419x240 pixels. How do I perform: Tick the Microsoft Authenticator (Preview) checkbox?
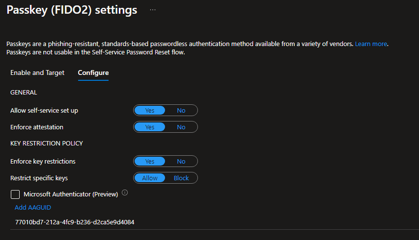point(15,194)
